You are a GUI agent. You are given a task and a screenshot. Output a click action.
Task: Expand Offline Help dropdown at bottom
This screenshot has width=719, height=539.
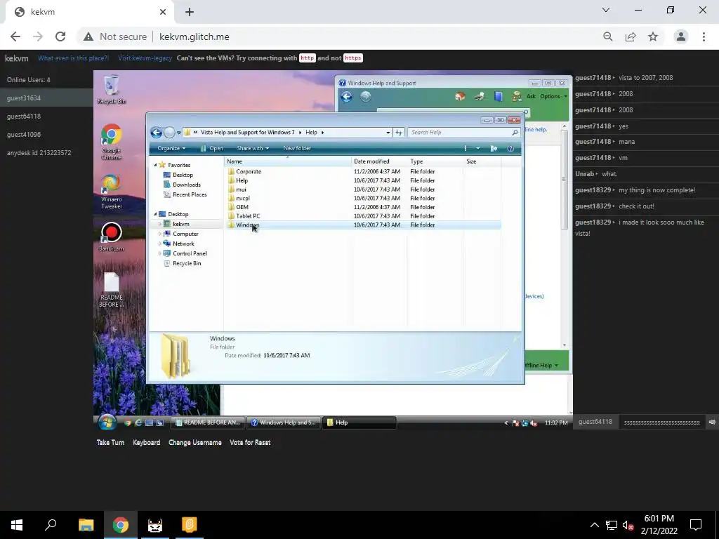556,366
